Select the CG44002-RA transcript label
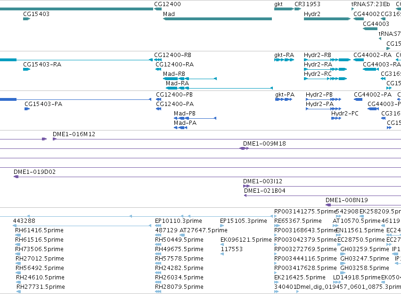The image size is (401, 294). tap(372, 55)
